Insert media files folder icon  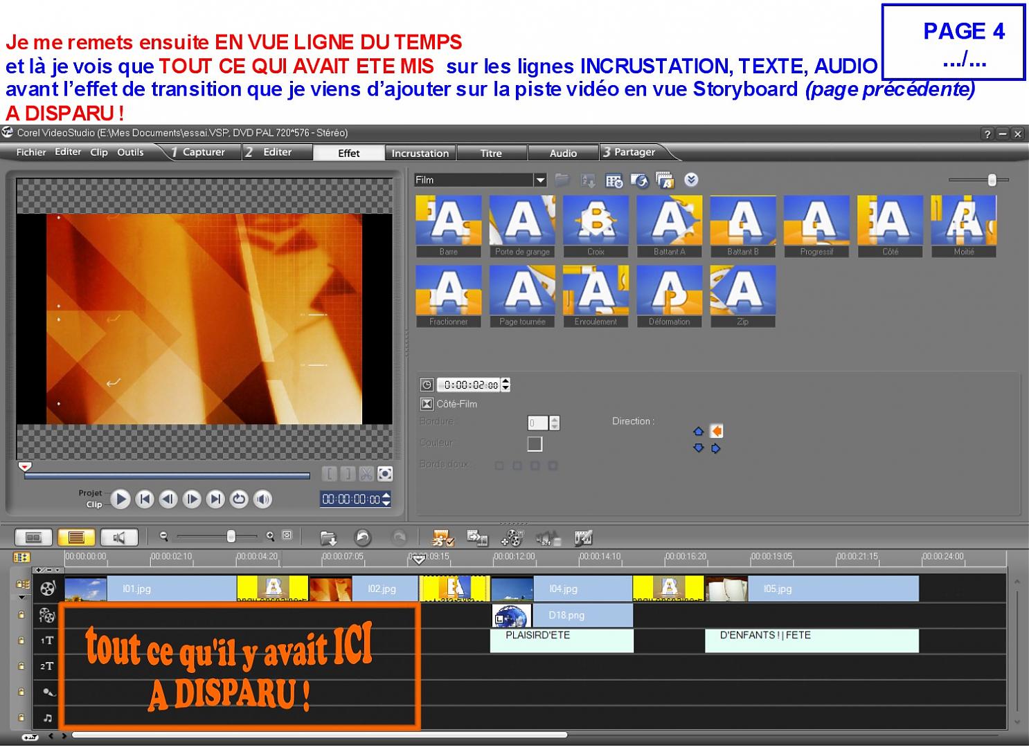click(x=328, y=537)
